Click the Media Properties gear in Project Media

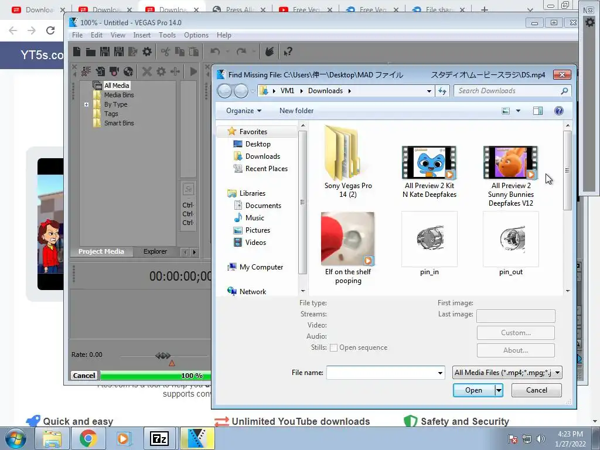point(161,71)
